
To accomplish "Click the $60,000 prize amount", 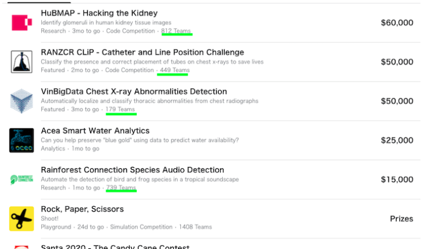I will point(397,22).
